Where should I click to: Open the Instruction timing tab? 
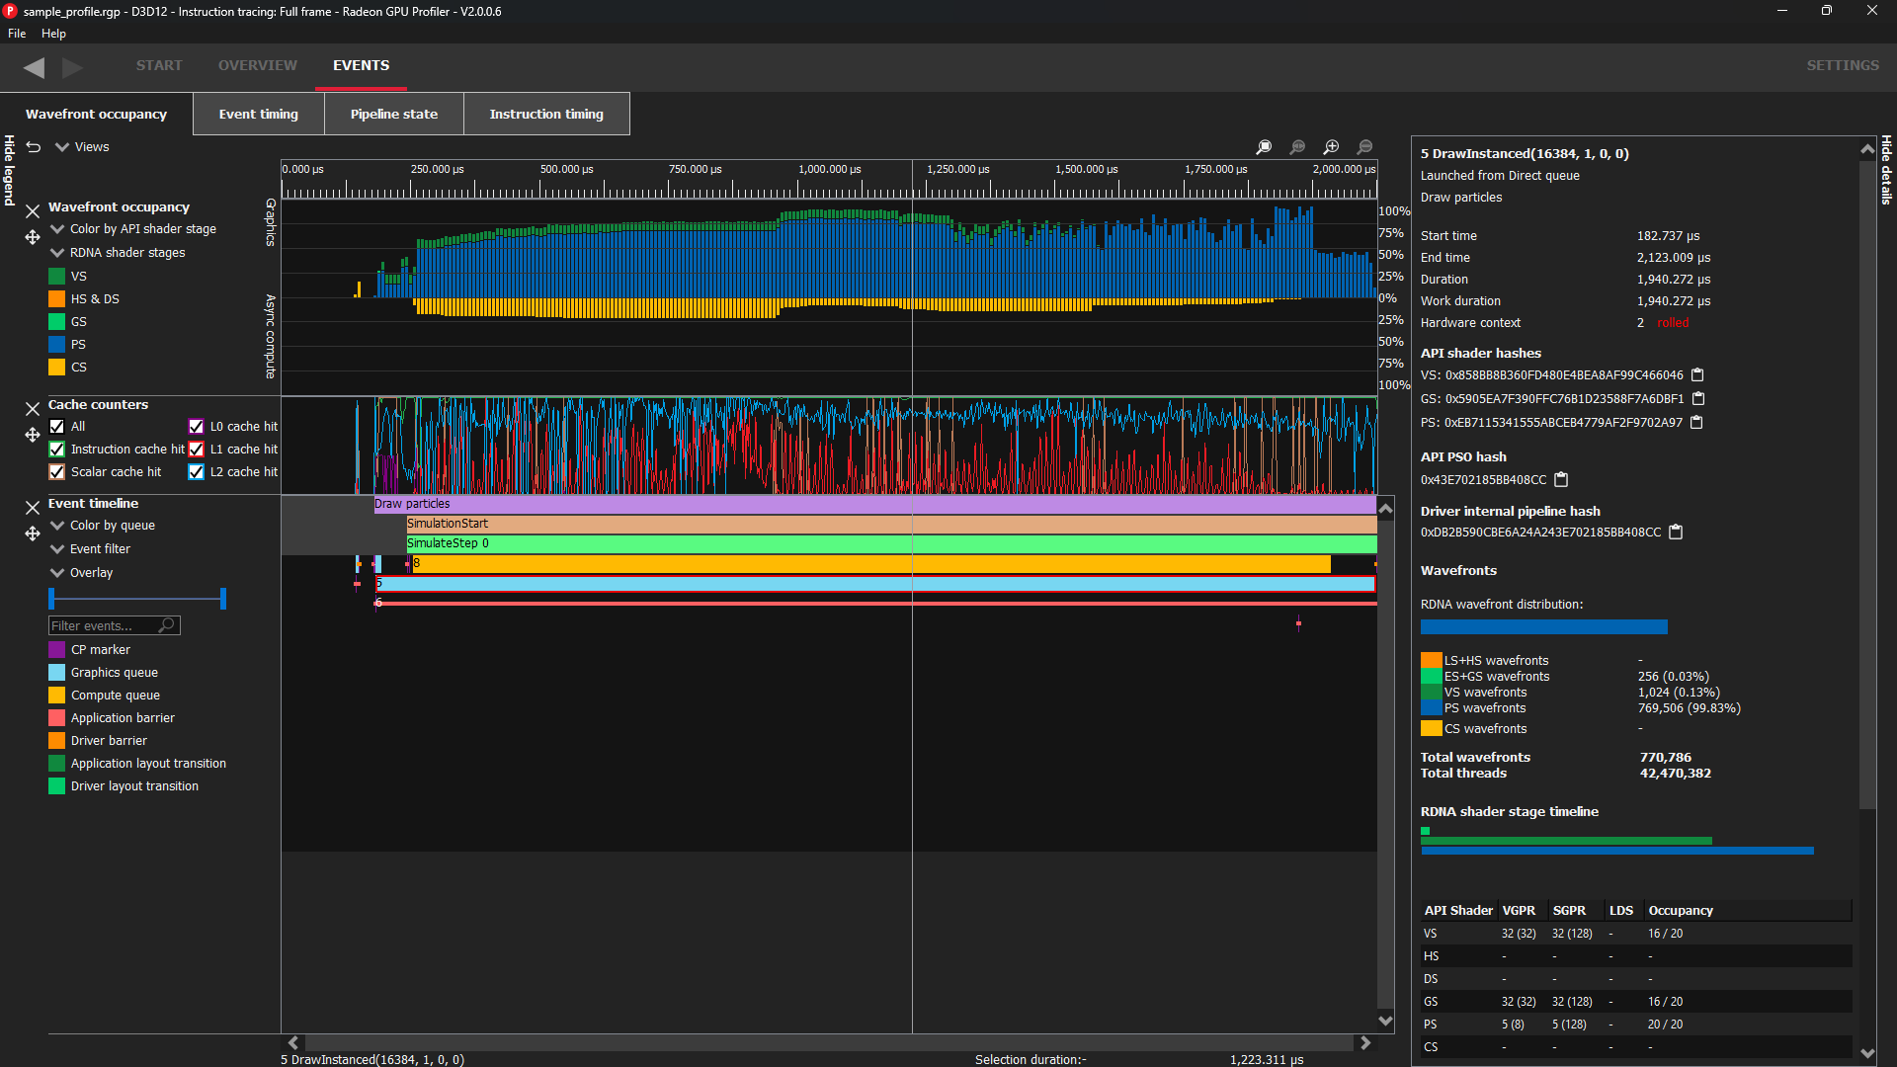tap(546, 113)
